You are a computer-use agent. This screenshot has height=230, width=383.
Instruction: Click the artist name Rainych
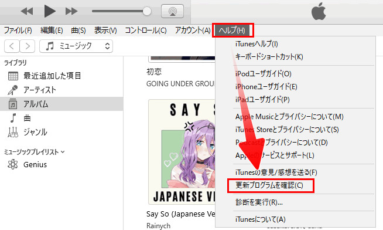coord(158,225)
